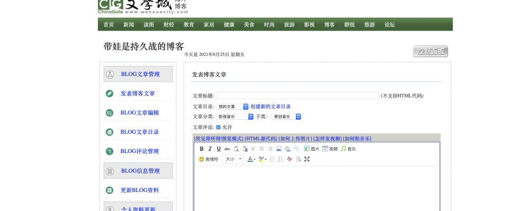The height and width of the screenshot is (211, 529).
Task: Insert music with 音乐 button
Action: tap(348, 149)
